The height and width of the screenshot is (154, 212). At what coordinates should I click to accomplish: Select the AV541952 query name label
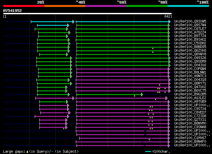point(13,11)
